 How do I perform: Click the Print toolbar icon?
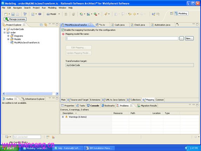(17, 14)
